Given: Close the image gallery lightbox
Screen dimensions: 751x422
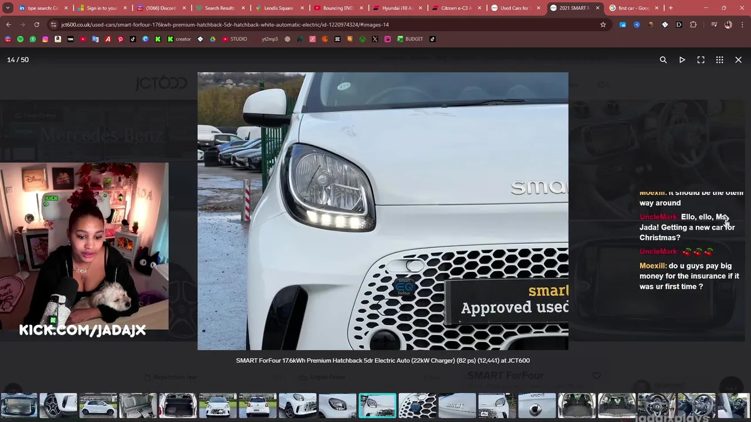Looking at the screenshot, I should tap(738, 60).
